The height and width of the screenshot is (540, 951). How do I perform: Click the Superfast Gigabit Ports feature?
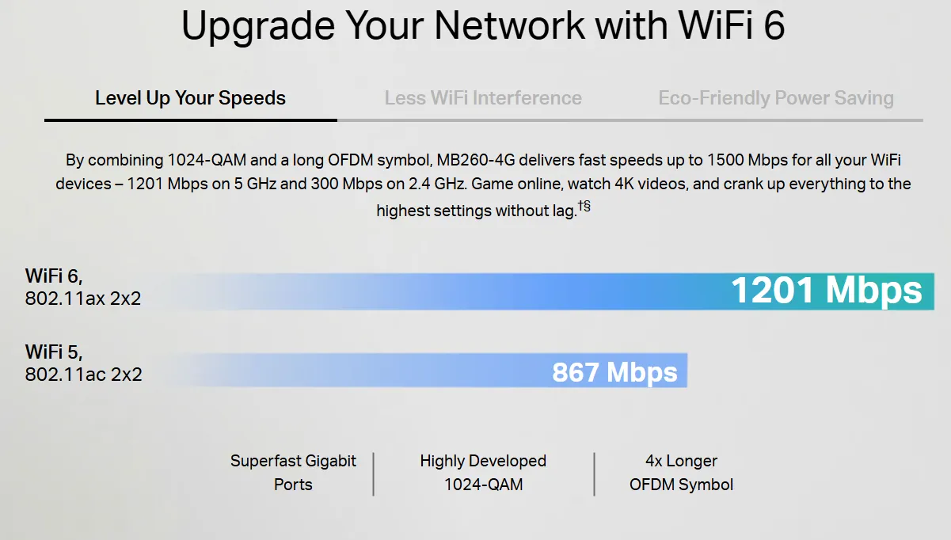293,473
